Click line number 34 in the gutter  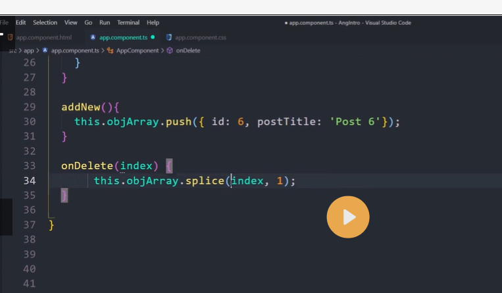tap(29, 180)
